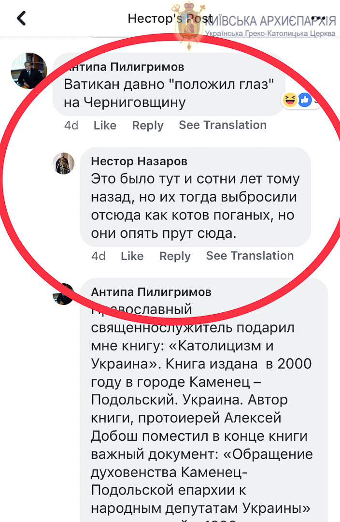The height and width of the screenshot is (522, 340).
Task: Open Антипа Пилигримов name on long comment
Action: click(151, 292)
